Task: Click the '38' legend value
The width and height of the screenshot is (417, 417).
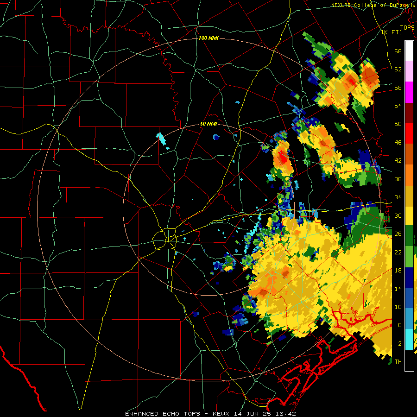Action: tap(398, 179)
